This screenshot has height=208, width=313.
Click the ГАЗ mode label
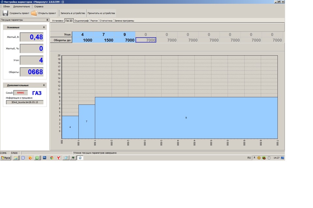pyautogui.click(x=37, y=93)
